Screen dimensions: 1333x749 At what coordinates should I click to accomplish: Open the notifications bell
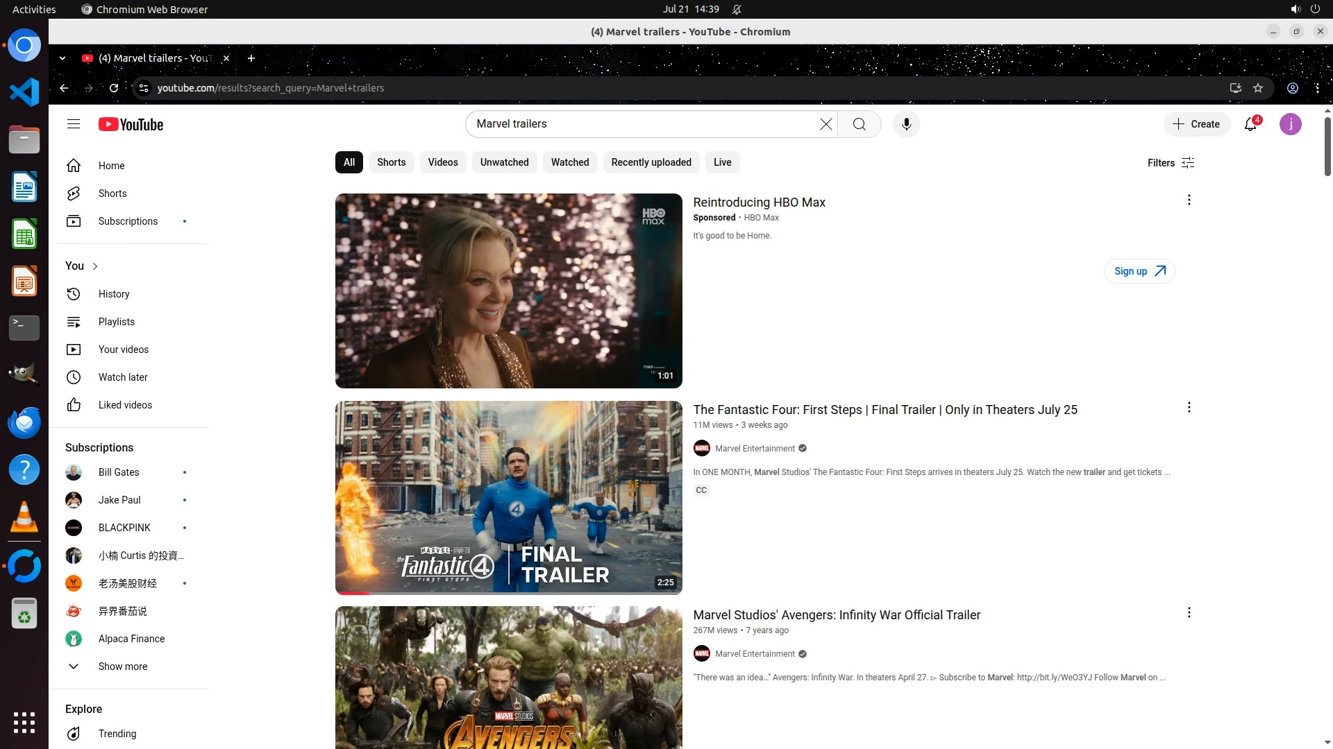click(1250, 124)
